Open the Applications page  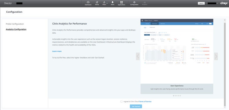tap(122, 3)
